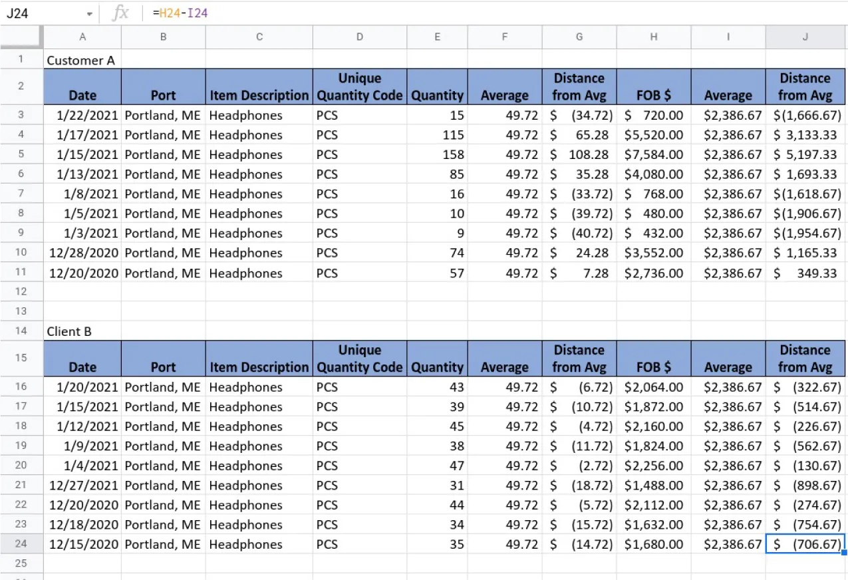Click the cell containing Client B
The width and height of the screenshot is (848, 580).
point(70,331)
